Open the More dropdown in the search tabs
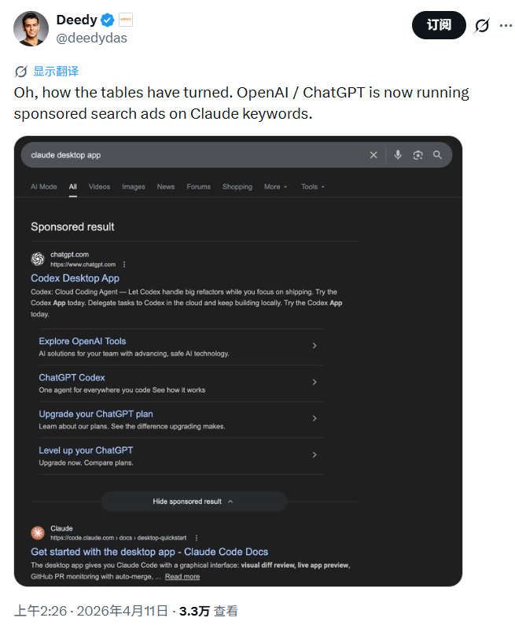The image size is (515, 625). pyautogui.click(x=275, y=186)
